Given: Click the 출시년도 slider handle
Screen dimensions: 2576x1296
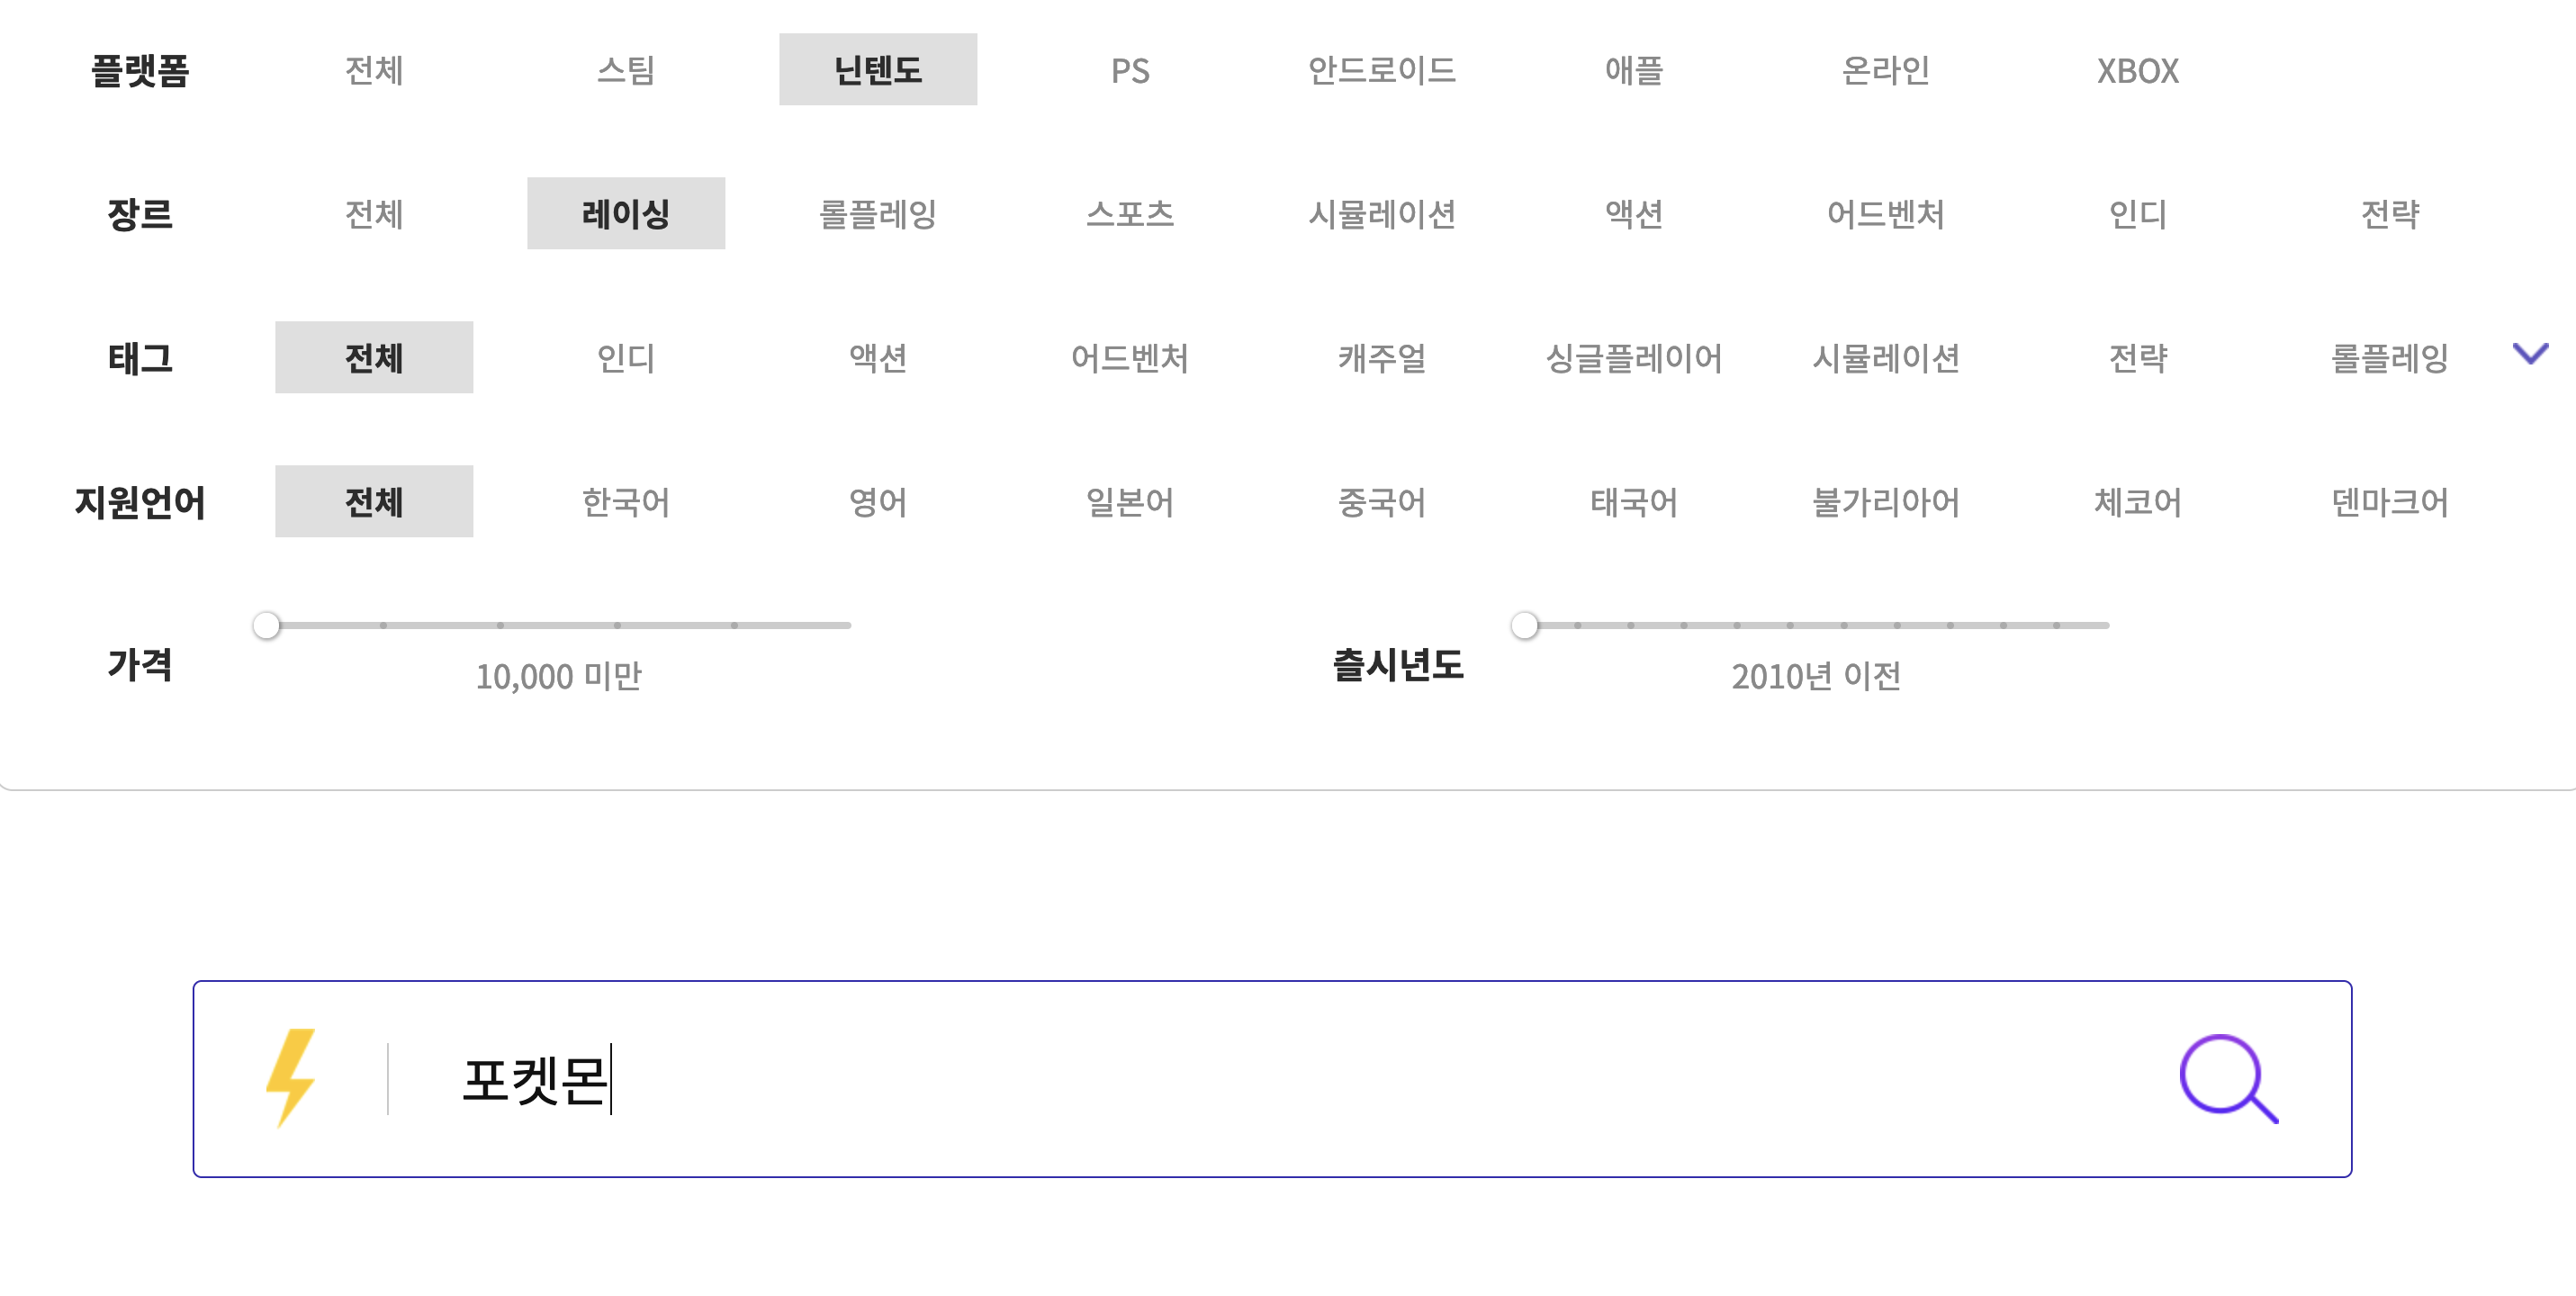Looking at the screenshot, I should (1524, 625).
